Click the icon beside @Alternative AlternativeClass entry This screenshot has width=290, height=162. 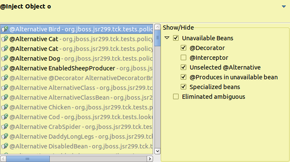(x=5, y=88)
